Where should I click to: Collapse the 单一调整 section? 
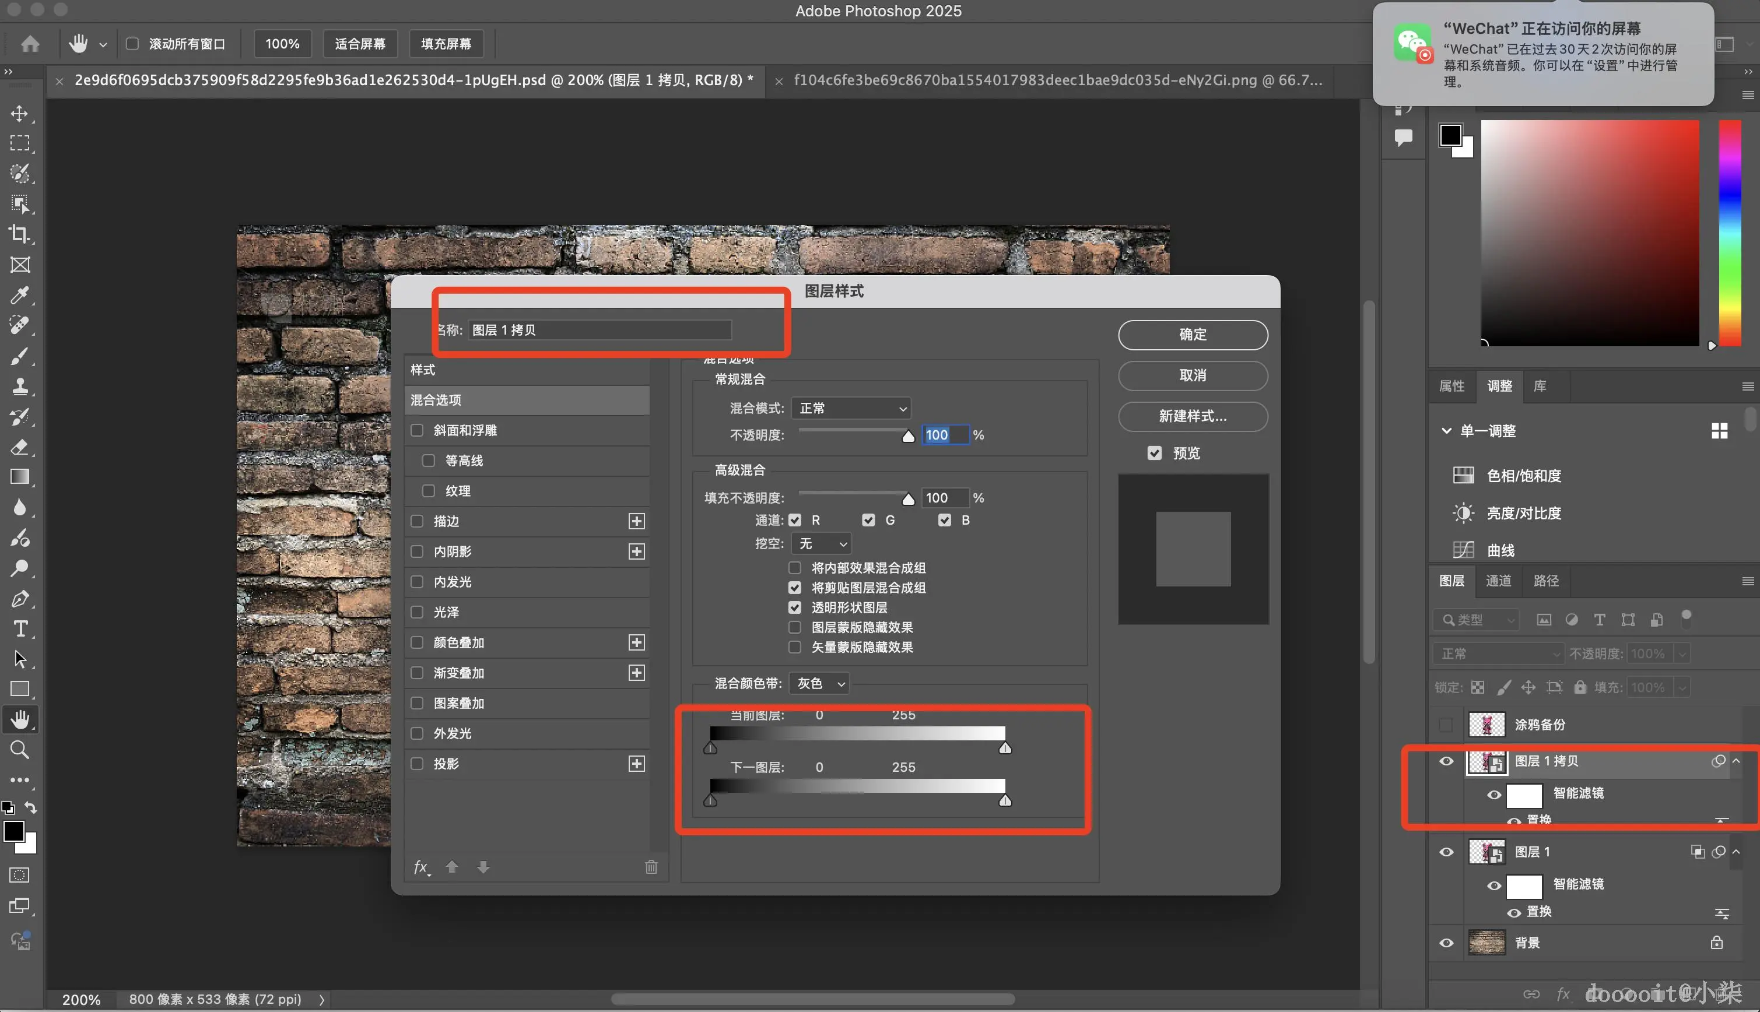1446,431
